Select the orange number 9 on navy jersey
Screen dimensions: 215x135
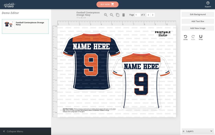[91, 65]
